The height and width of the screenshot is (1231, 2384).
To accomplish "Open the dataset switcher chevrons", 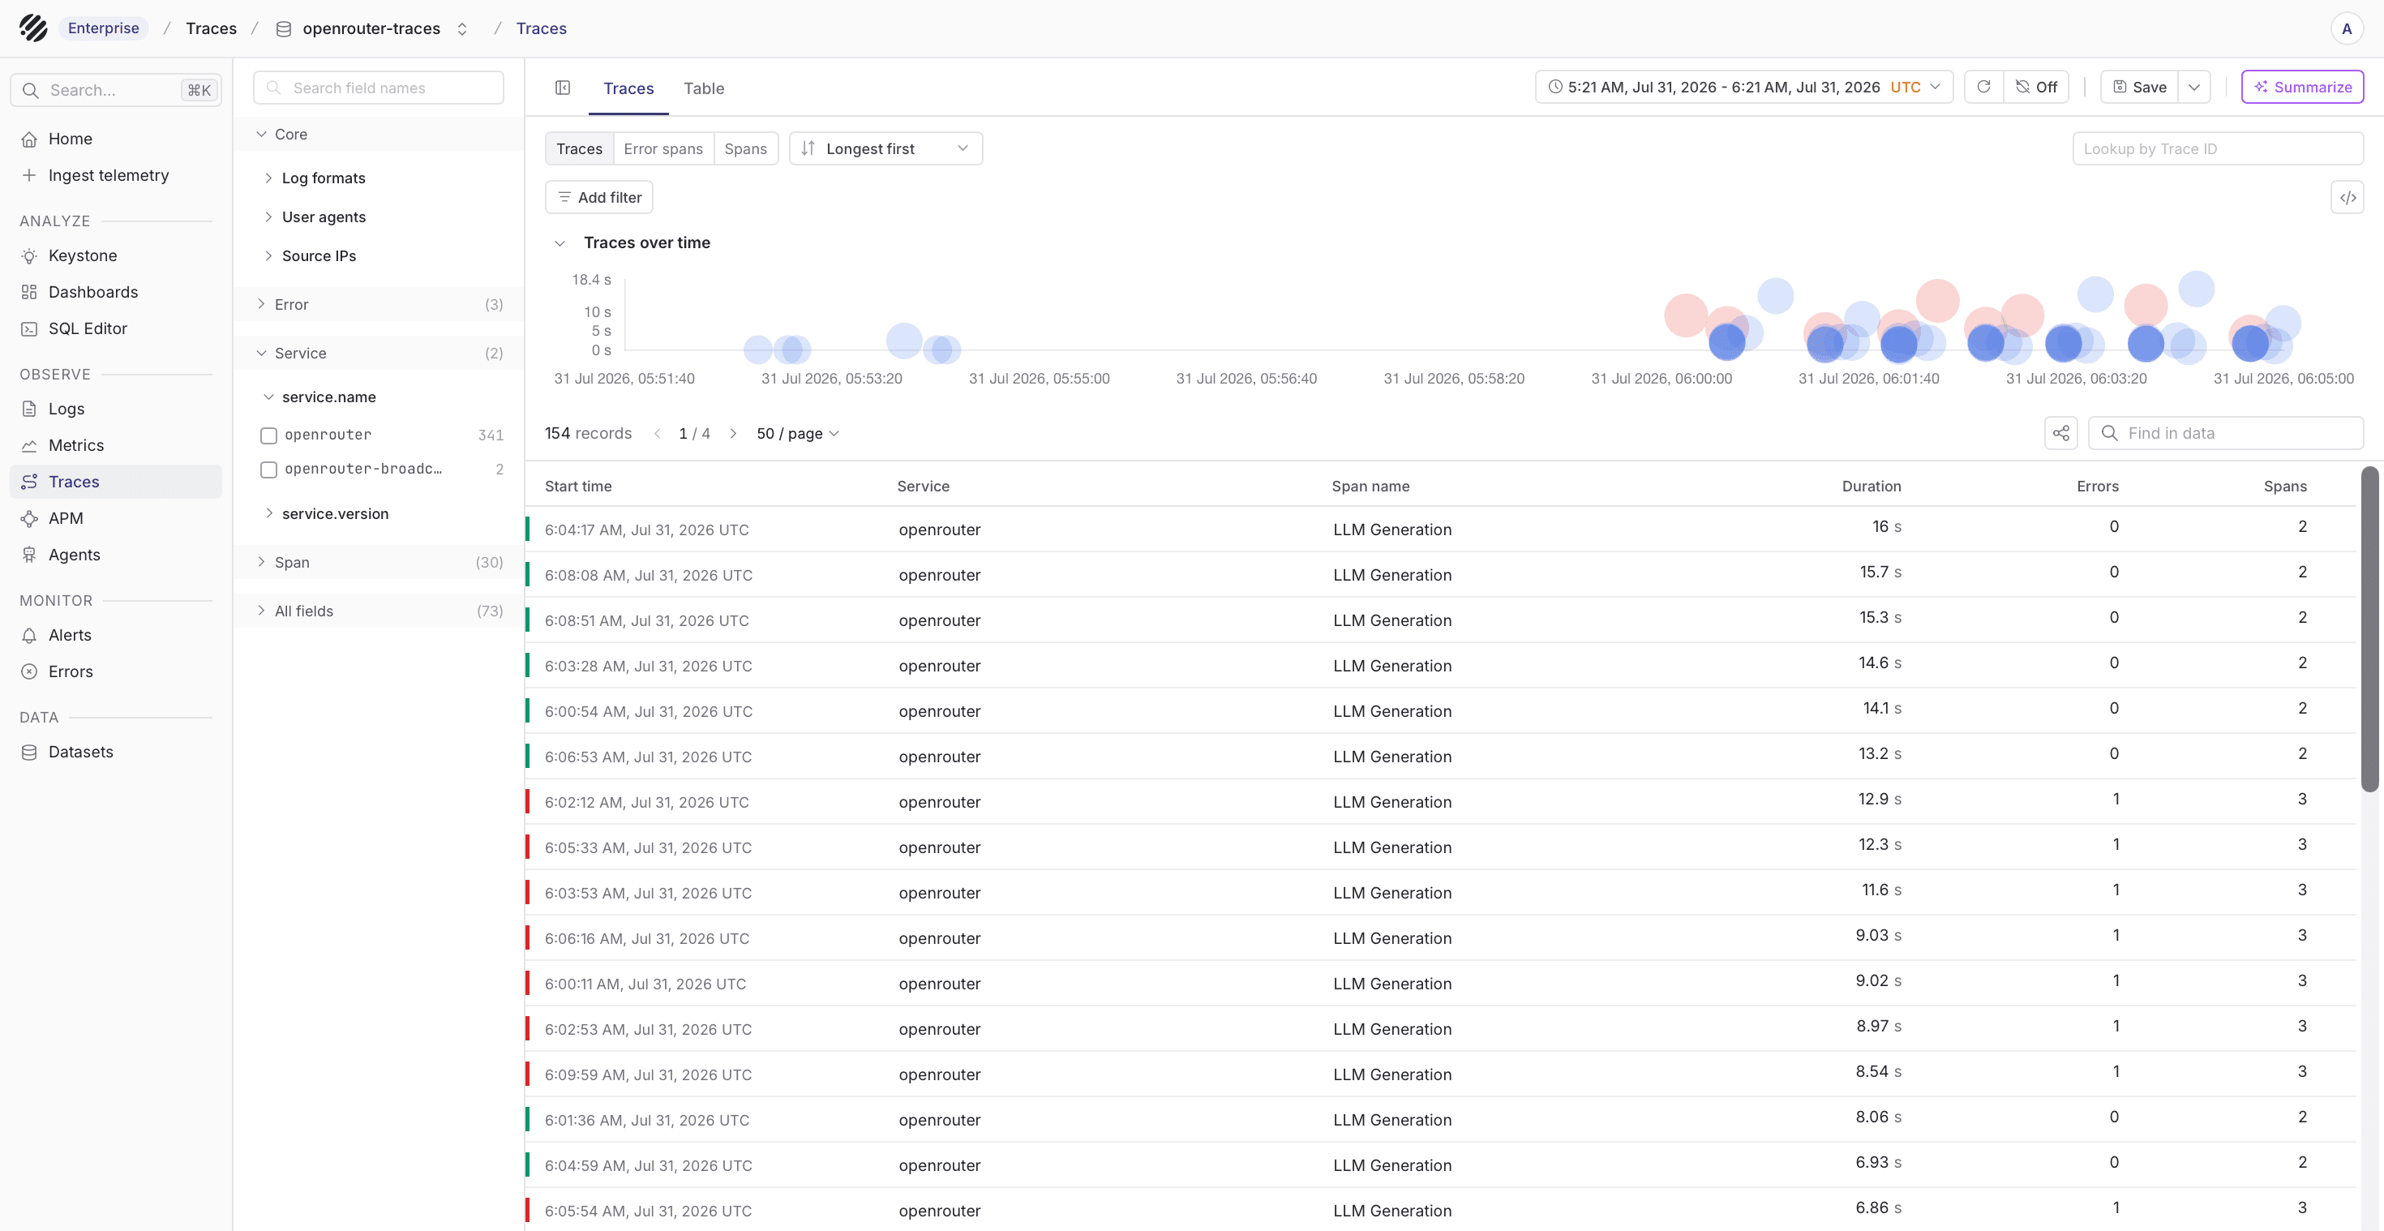I will (462, 28).
